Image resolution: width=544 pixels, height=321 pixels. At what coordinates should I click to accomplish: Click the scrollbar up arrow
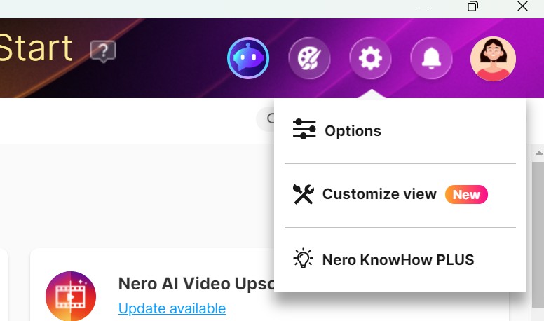538,152
